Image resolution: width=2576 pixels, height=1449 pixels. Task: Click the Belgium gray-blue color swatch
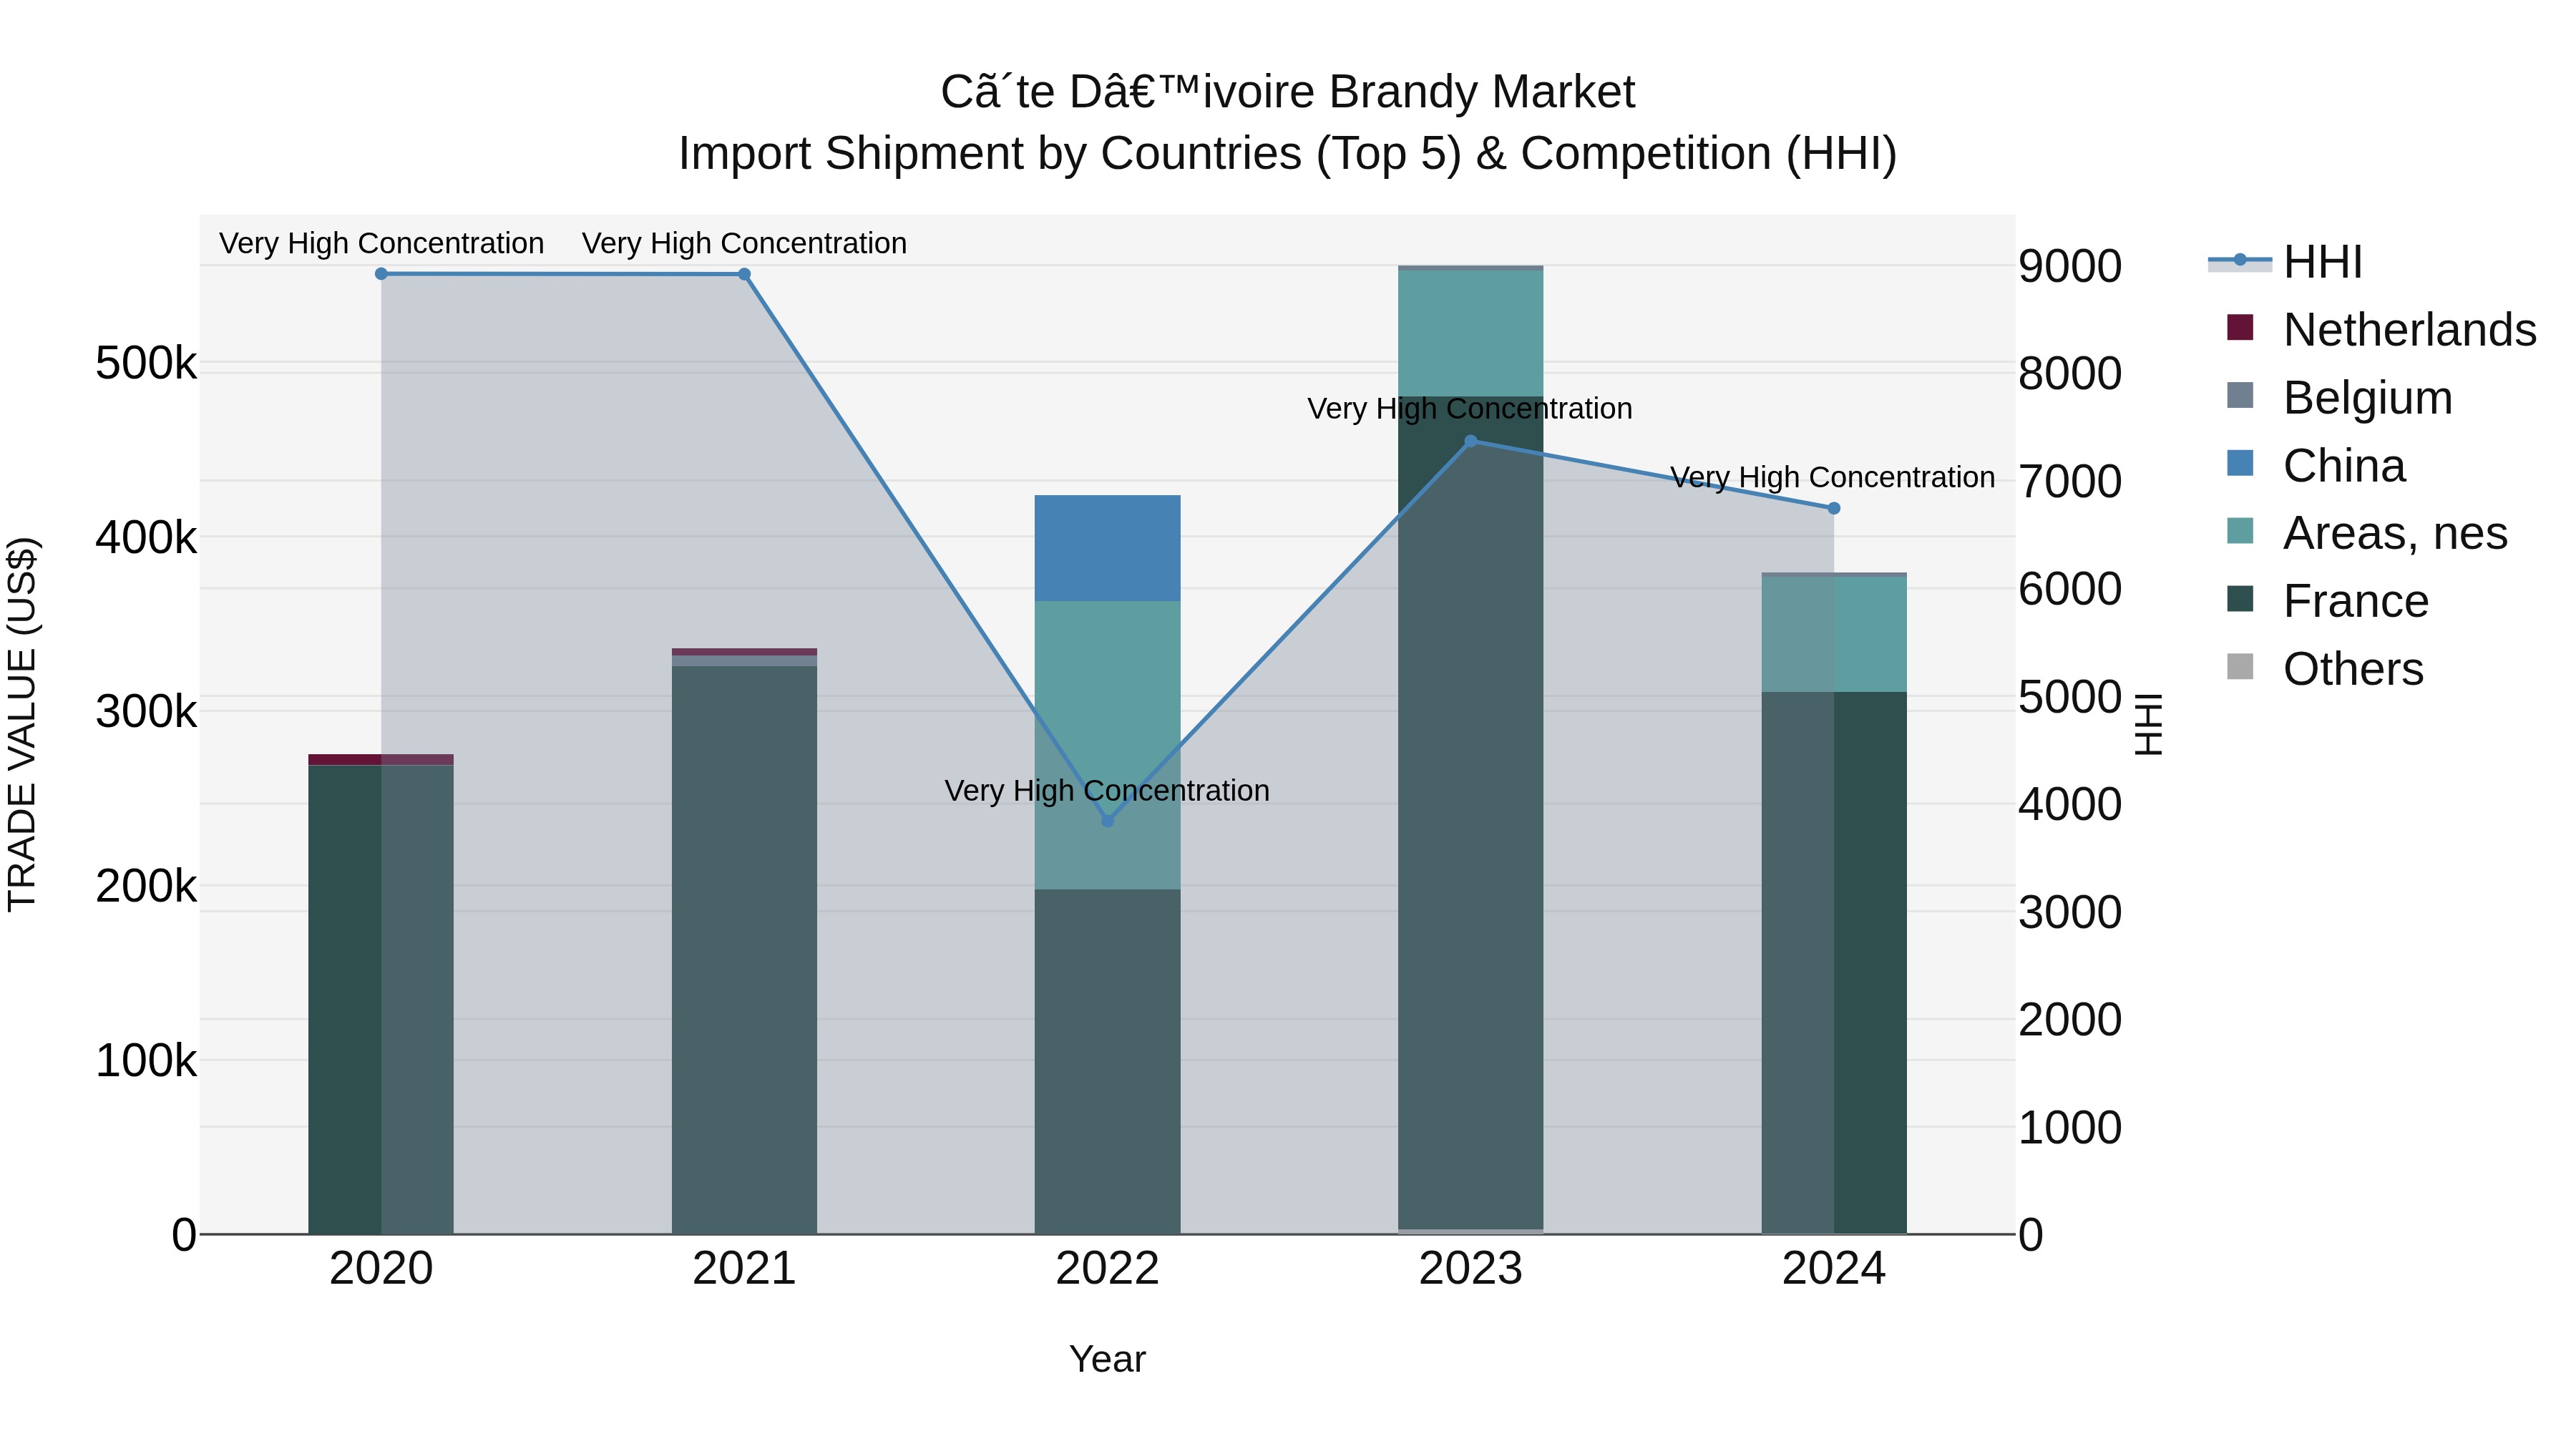point(2240,395)
